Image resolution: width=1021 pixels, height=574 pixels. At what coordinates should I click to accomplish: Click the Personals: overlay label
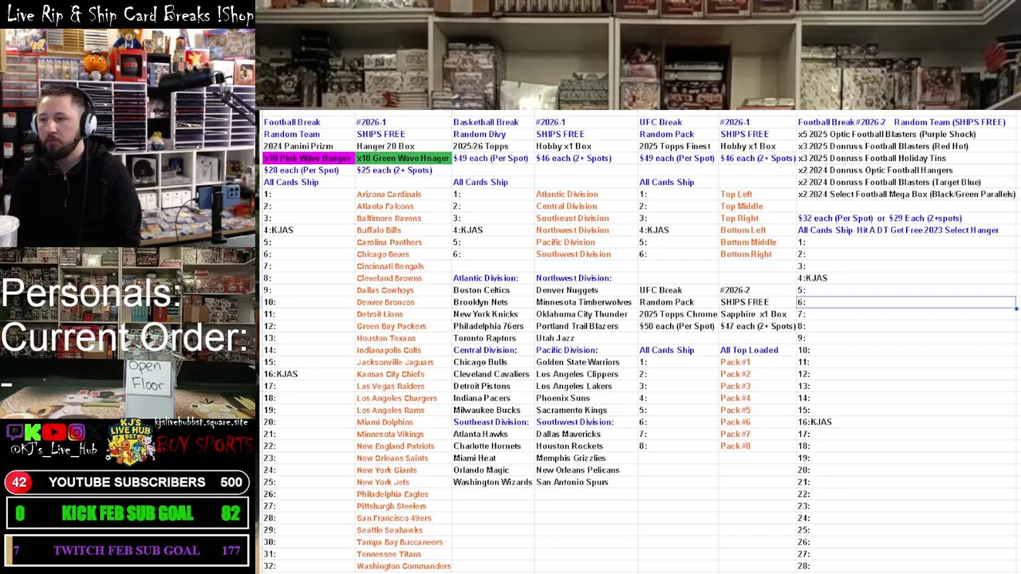(90, 293)
